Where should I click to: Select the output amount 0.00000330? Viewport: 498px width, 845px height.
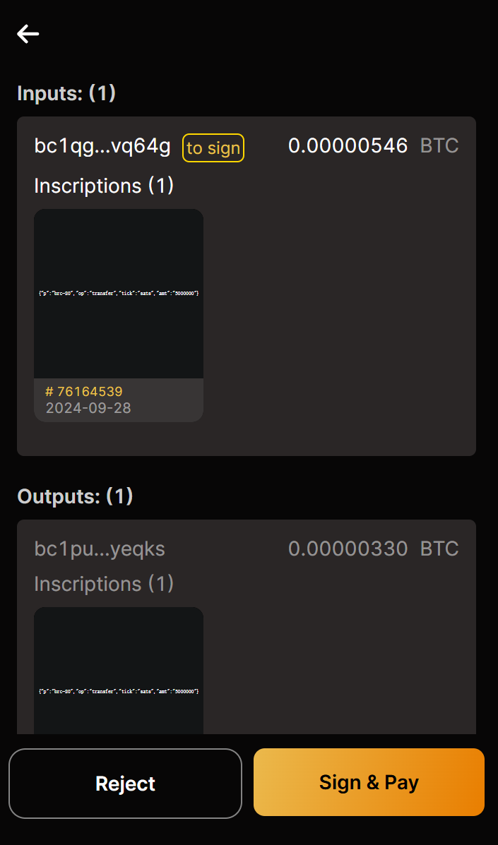[348, 549]
